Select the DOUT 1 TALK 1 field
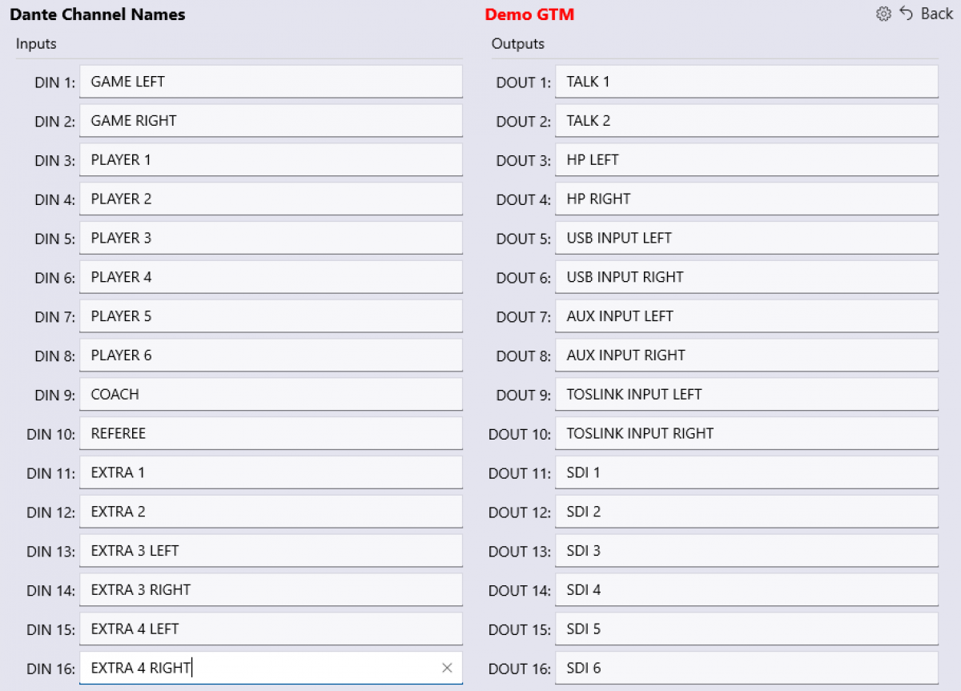This screenshot has height=691, width=961. [x=746, y=82]
